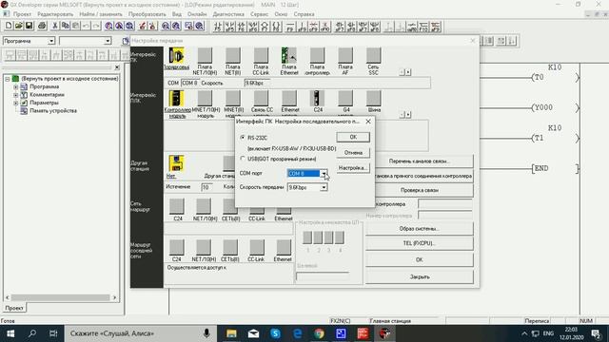
Task: Open the Преобразовать menu
Action: (x=147, y=14)
